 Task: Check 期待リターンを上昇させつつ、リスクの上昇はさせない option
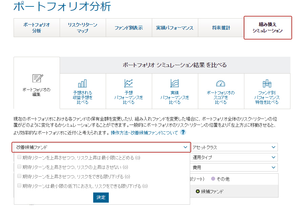19,167
